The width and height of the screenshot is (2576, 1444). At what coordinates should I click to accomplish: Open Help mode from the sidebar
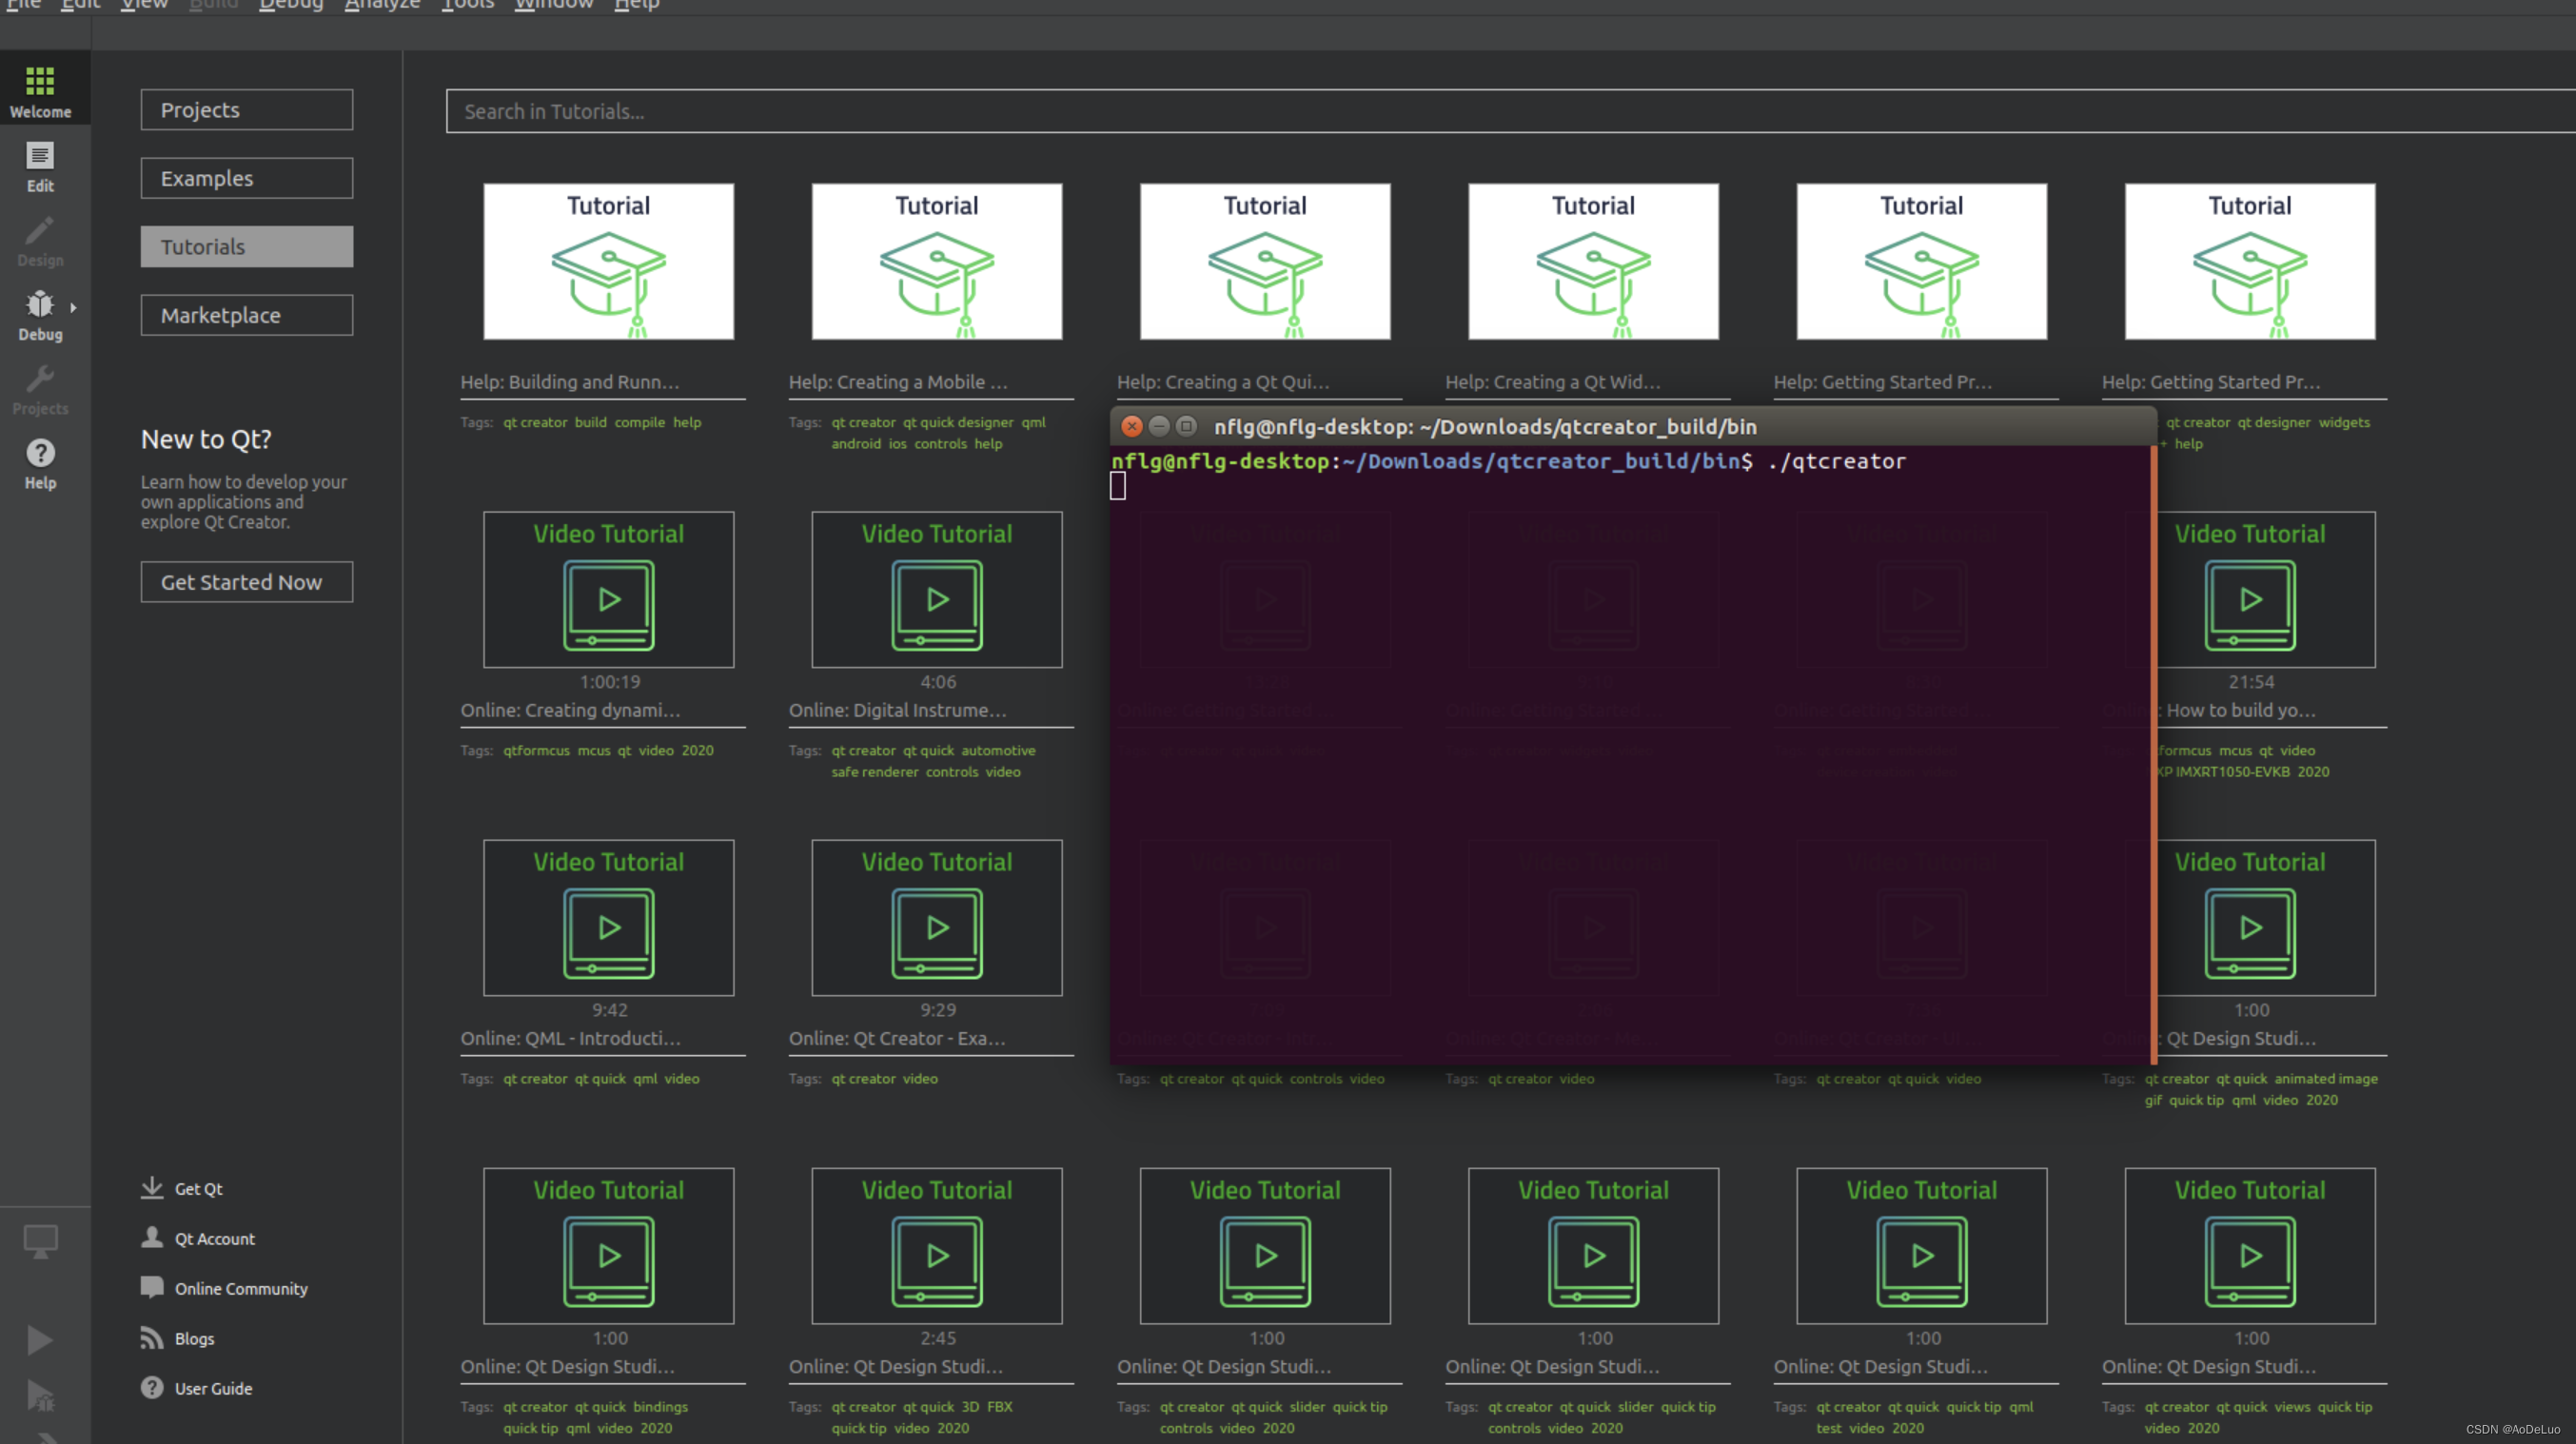[x=40, y=461]
